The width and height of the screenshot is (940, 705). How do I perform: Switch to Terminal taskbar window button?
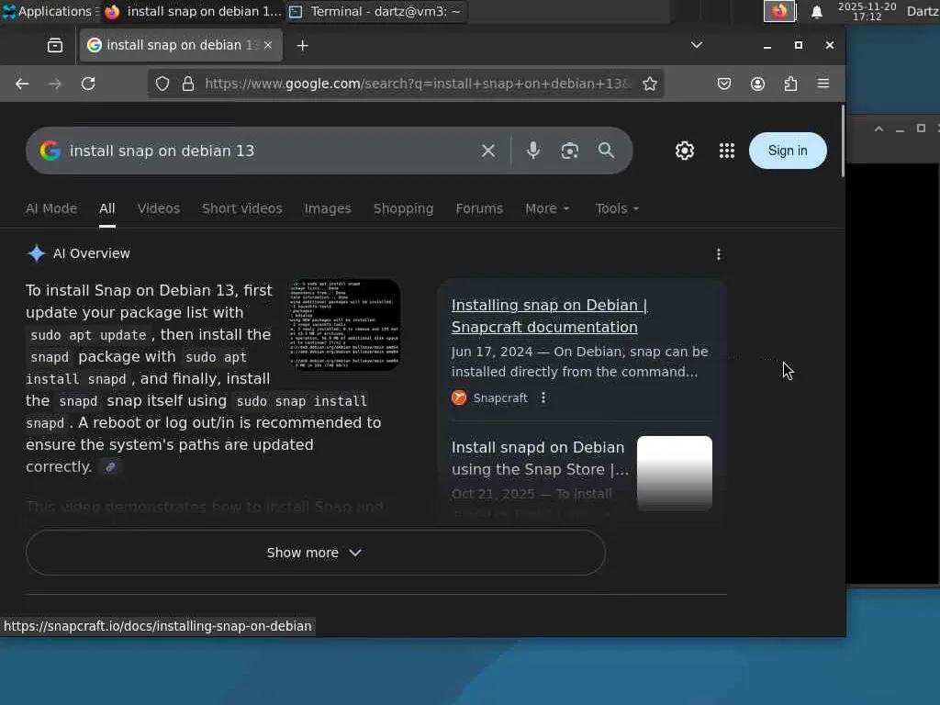tap(377, 11)
